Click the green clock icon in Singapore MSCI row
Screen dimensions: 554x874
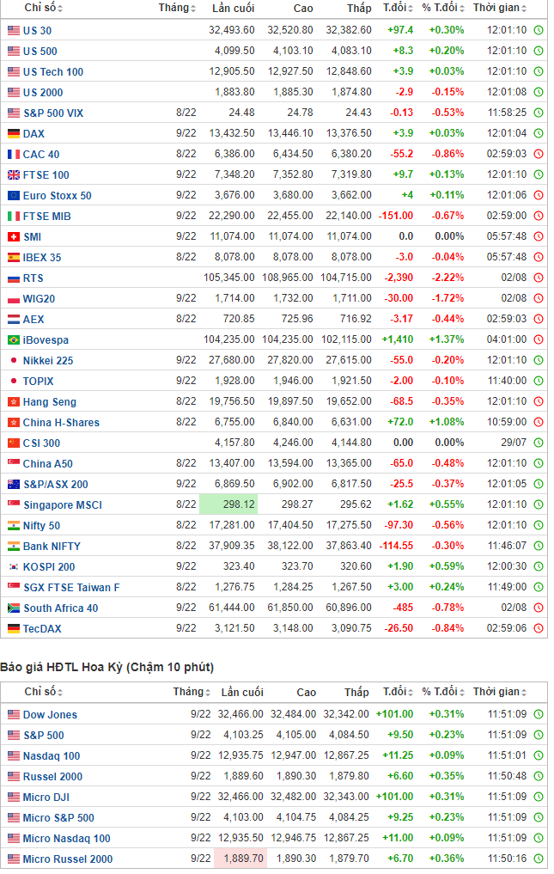coord(539,504)
